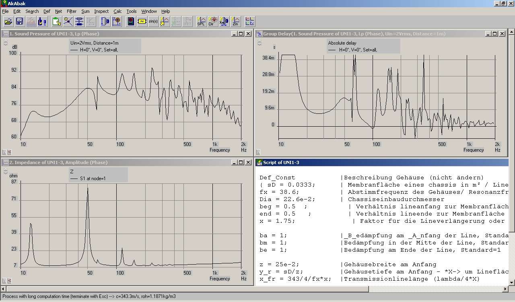Click the wine bottle and glass icon
The image size is (515, 302).
42,22
